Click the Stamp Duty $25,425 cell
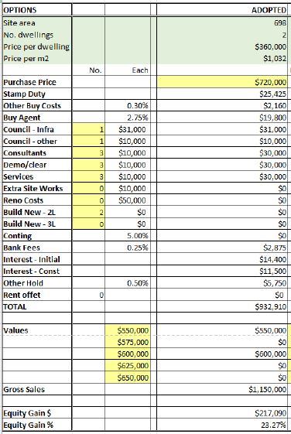 point(222,94)
